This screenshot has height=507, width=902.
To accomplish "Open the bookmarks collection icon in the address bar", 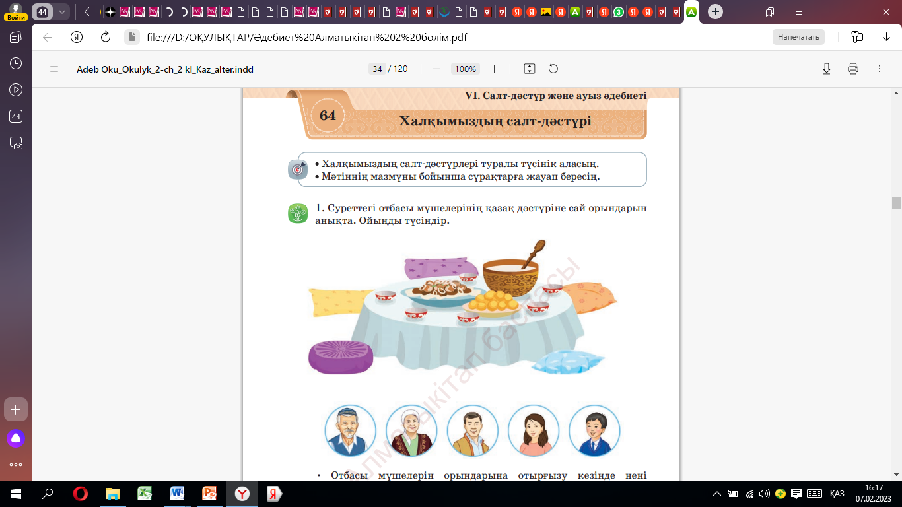I will pyautogui.click(x=857, y=38).
